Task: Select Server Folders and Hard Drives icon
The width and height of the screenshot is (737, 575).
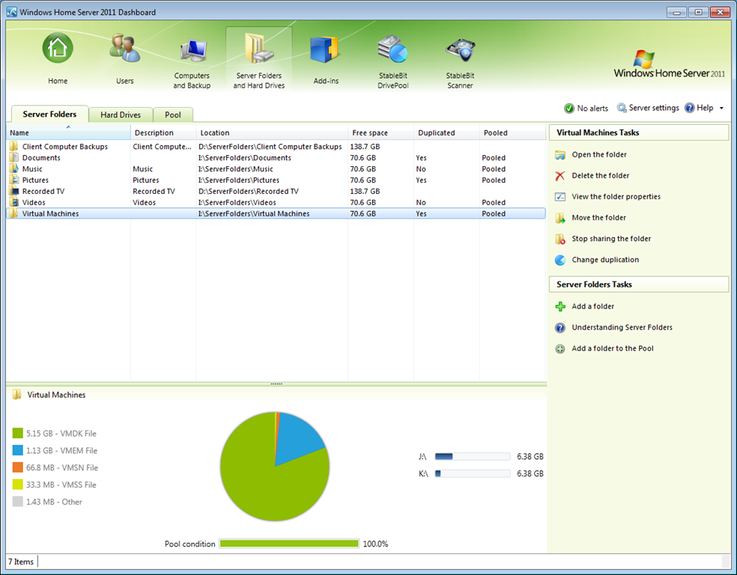Action: pos(259,48)
